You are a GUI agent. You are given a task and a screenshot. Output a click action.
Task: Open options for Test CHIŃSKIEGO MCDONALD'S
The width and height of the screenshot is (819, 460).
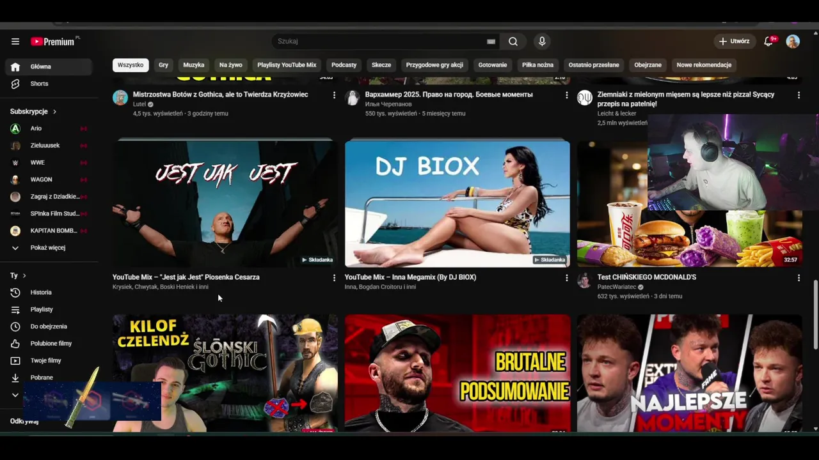click(799, 278)
